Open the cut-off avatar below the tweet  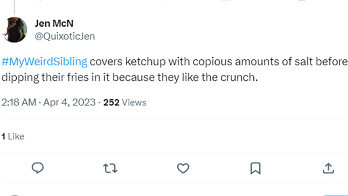click(x=15, y=196)
